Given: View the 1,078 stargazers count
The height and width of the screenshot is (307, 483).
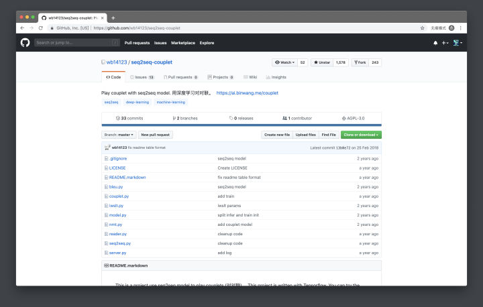Looking at the screenshot, I should coord(341,62).
